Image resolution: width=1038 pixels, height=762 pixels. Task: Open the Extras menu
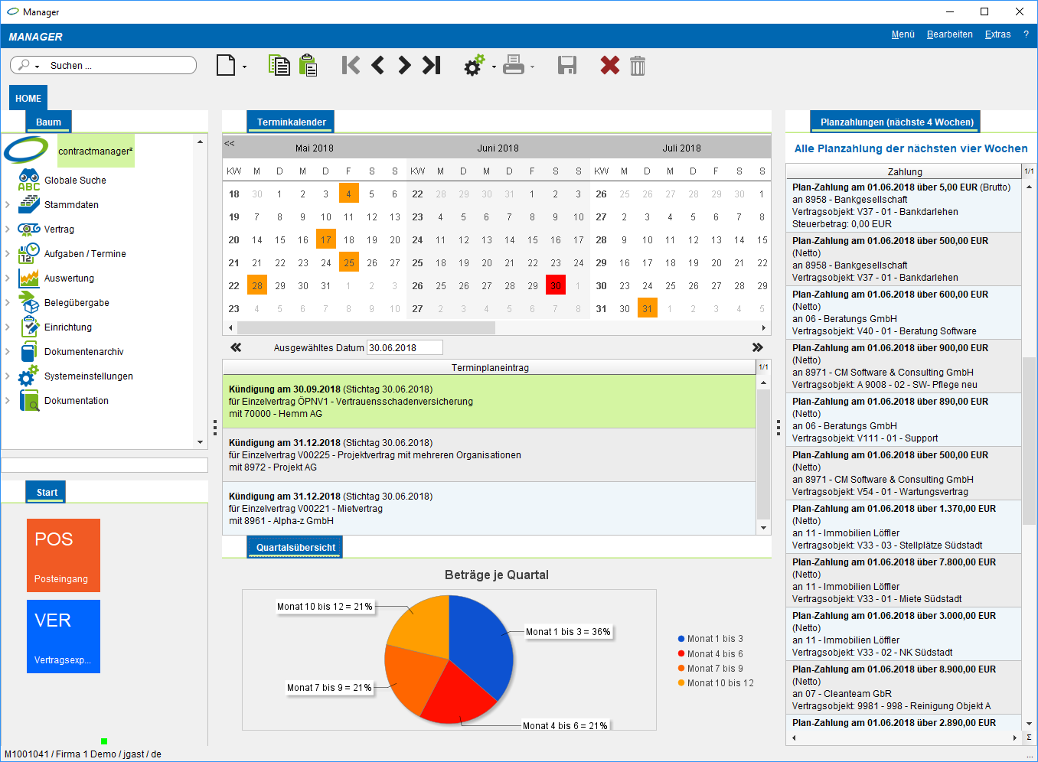(997, 34)
